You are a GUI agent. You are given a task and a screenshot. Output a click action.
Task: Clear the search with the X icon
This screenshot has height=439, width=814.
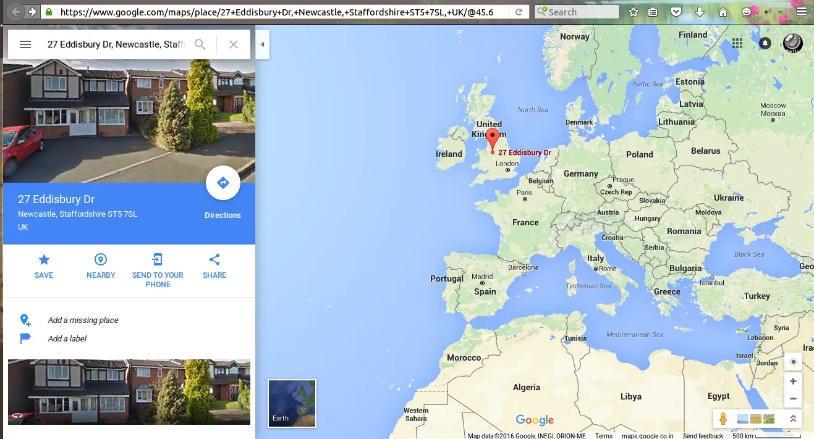point(234,44)
